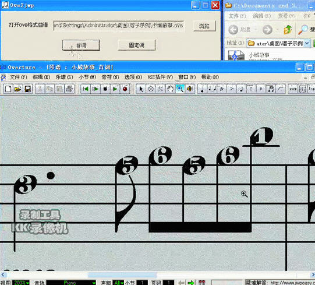Image resolution: width=315 pixels, height=285 pixels.
Task: Print the score using the printer icon
Action: point(69,89)
